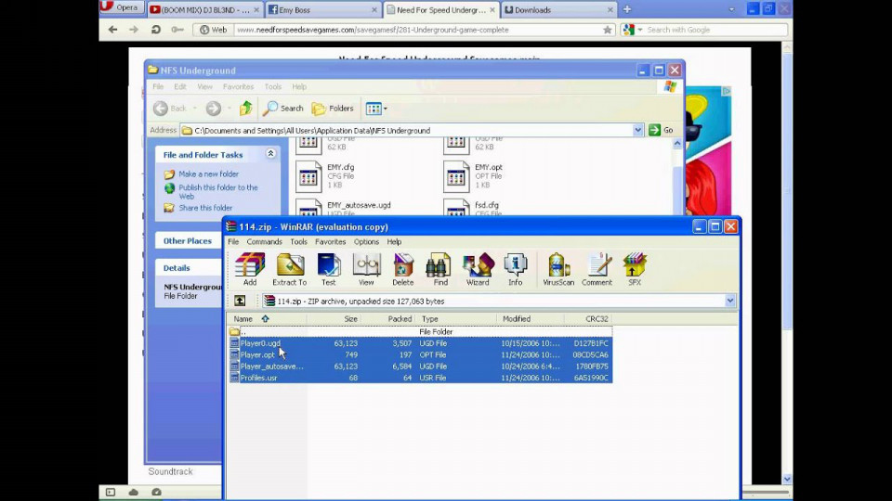Click the Opera URL address field
892x501 pixels.
pos(419,30)
